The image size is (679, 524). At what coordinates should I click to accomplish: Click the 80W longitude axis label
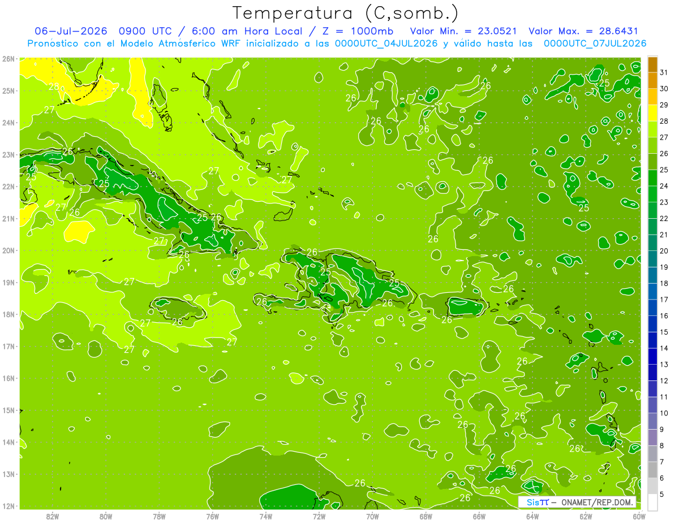tap(106, 516)
